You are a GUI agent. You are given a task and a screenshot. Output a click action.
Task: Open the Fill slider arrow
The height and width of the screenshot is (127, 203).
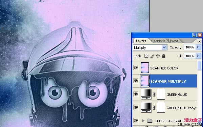point(198,56)
